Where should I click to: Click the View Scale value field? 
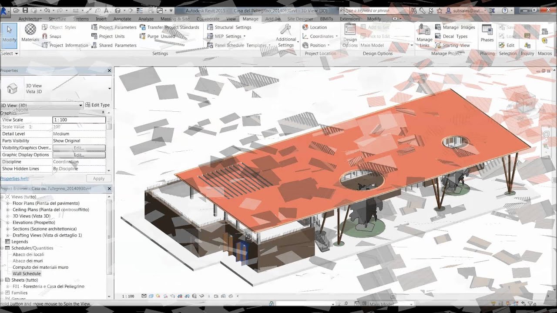(x=79, y=120)
